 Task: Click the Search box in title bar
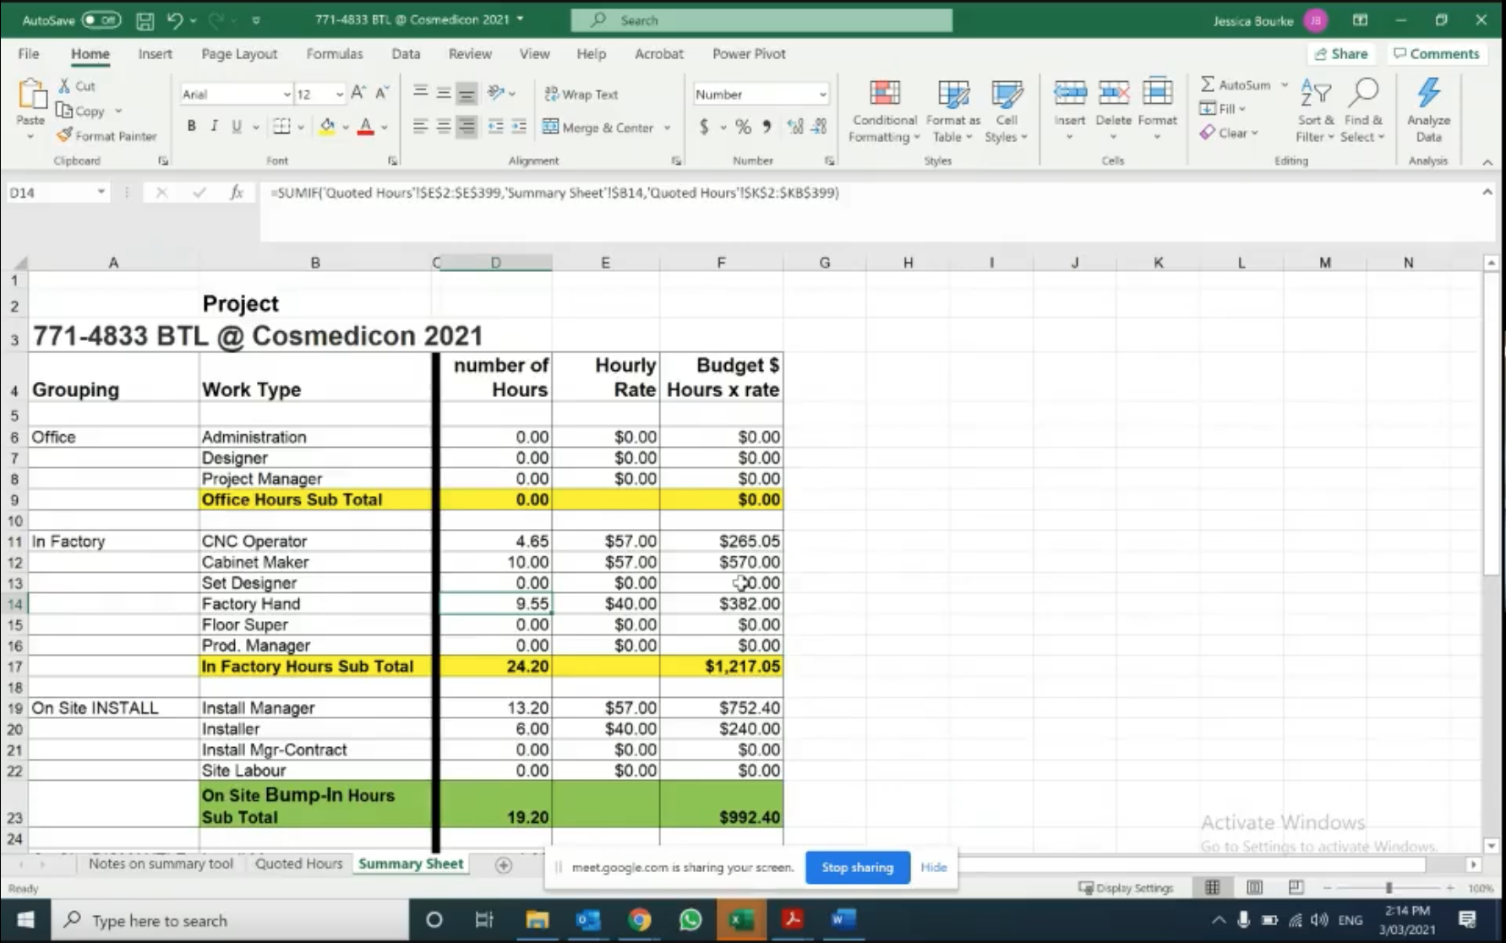(761, 20)
